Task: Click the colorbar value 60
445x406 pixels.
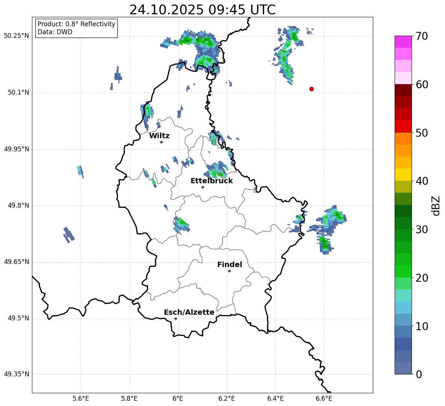Action: [x=422, y=85]
